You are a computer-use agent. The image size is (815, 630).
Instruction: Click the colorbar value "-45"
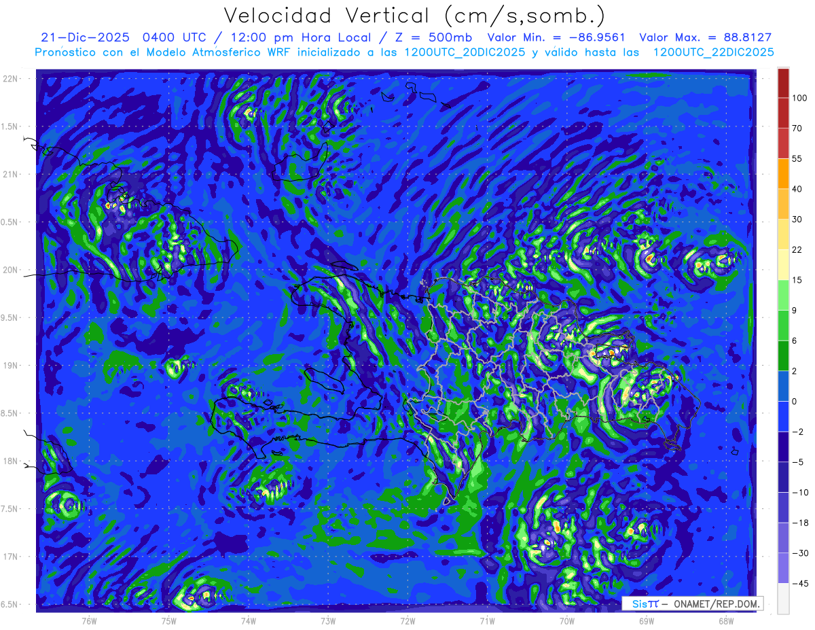click(x=800, y=583)
